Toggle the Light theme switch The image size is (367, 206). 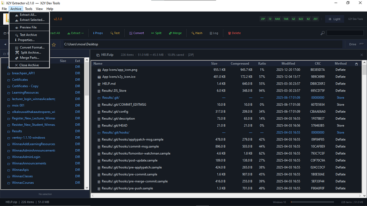coord(335,19)
